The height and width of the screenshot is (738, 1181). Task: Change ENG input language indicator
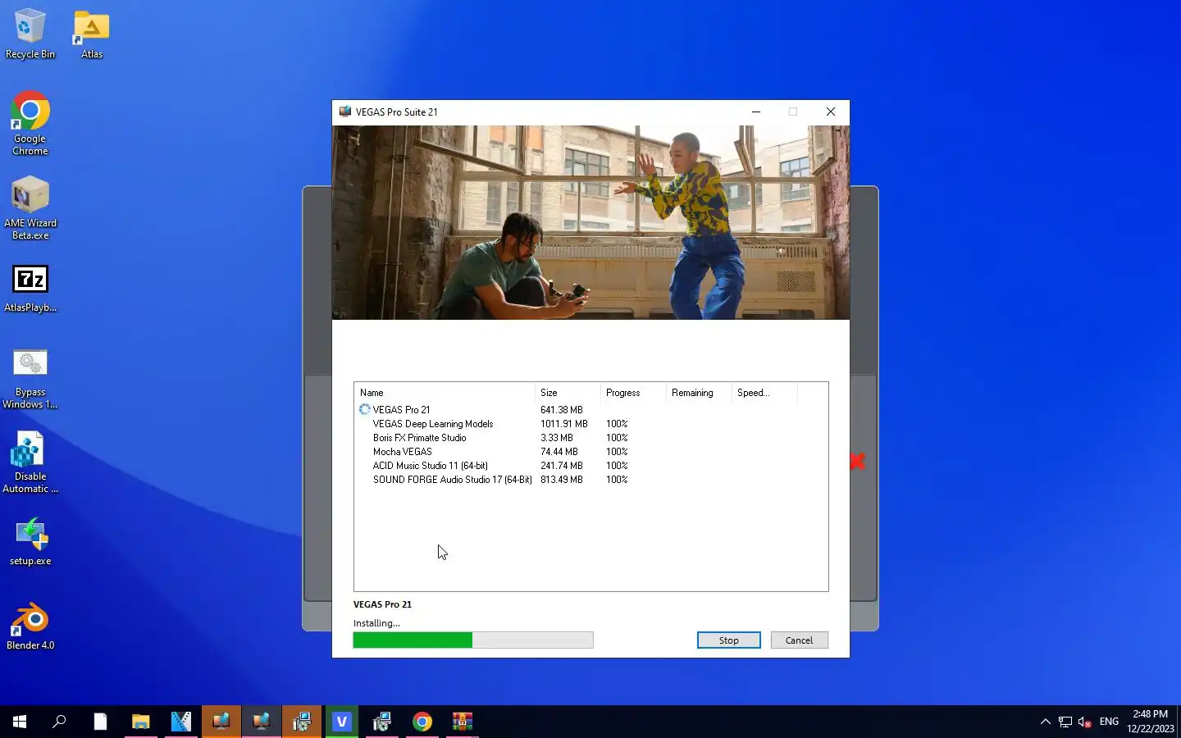(x=1109, y=722)
